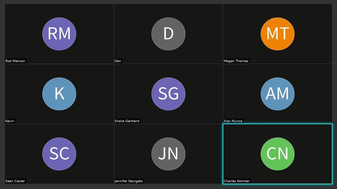Click the Rod Manson name label
This screenshot has width=337, height=189.
click(15, 61)
